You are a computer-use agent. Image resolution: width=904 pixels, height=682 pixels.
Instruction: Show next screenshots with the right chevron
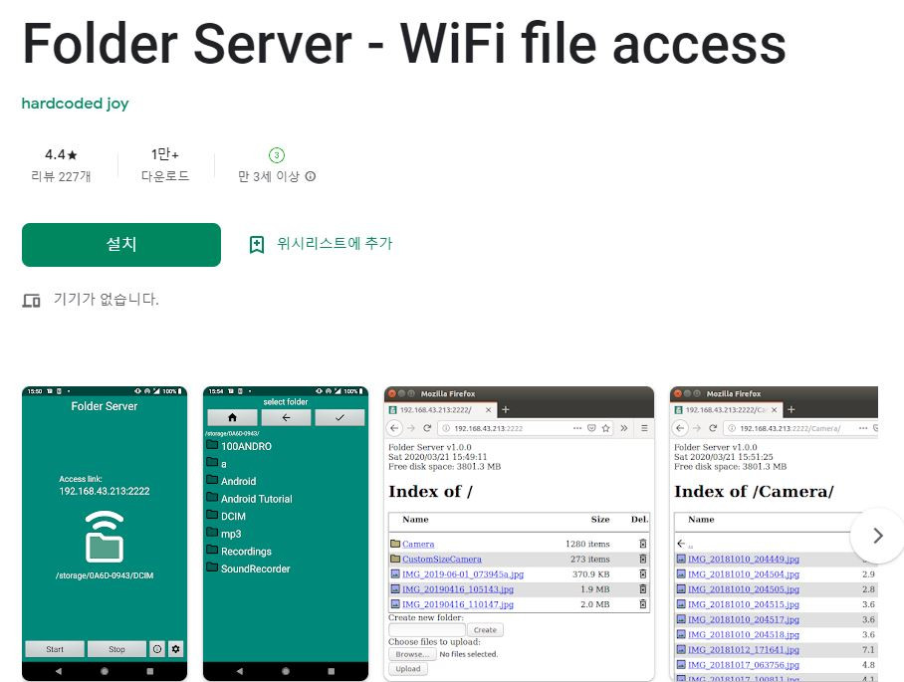(x=877, y=536)
